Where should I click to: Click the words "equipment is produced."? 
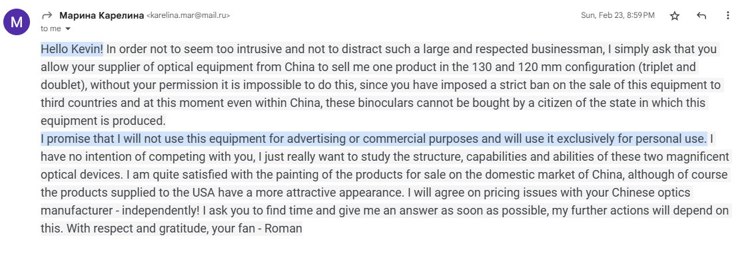tap(103, 121)
